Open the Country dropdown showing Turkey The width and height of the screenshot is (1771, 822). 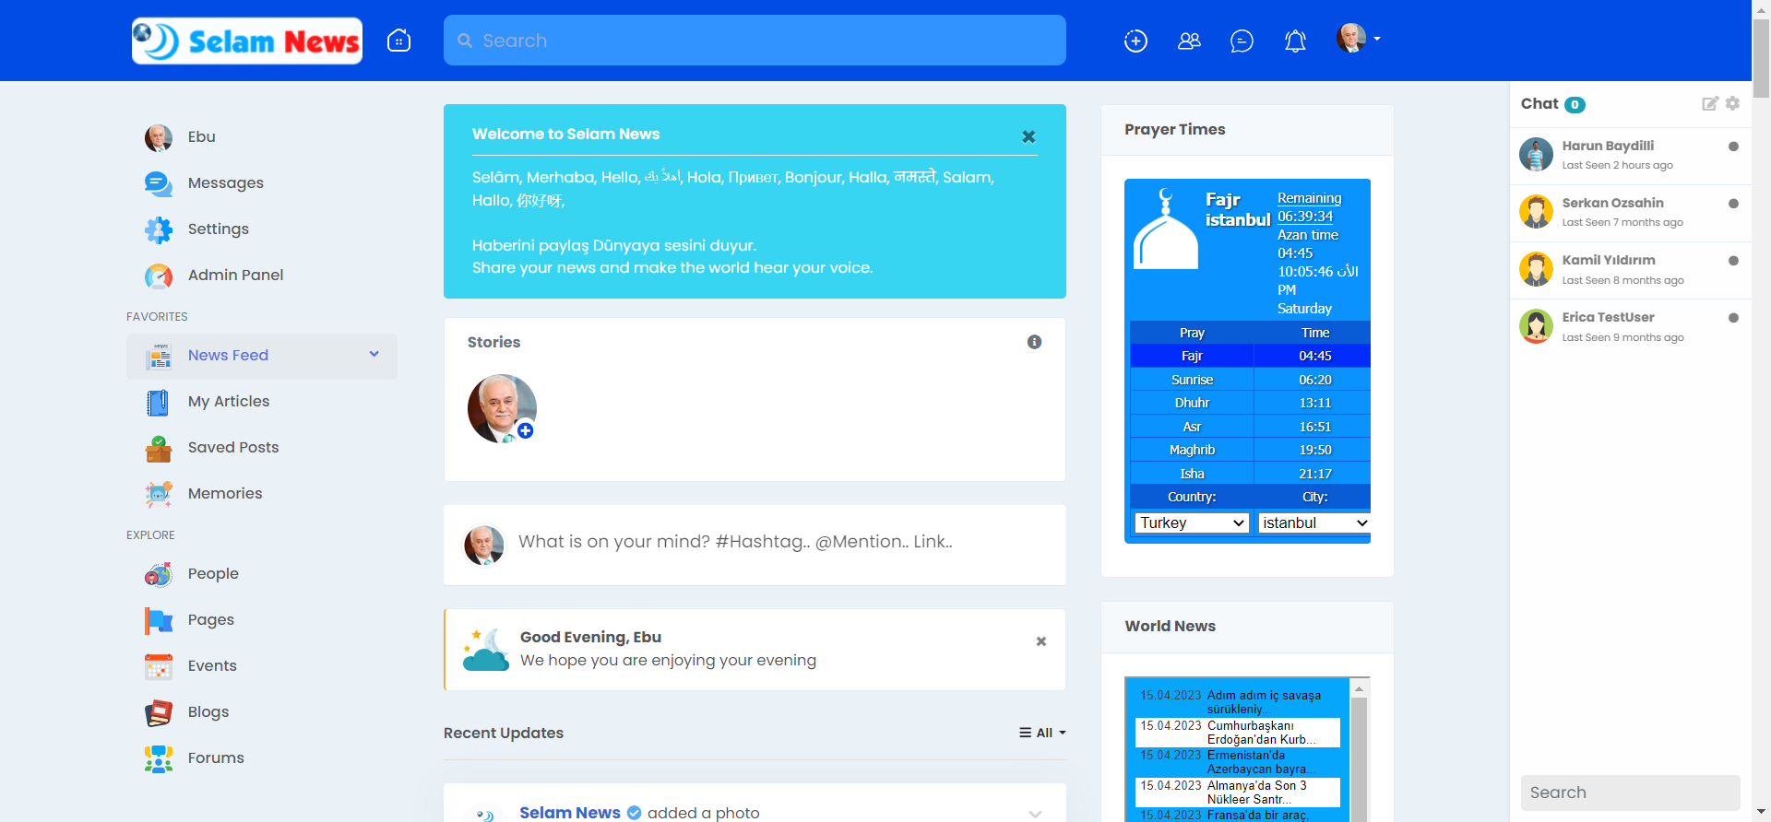(1191, 523)
